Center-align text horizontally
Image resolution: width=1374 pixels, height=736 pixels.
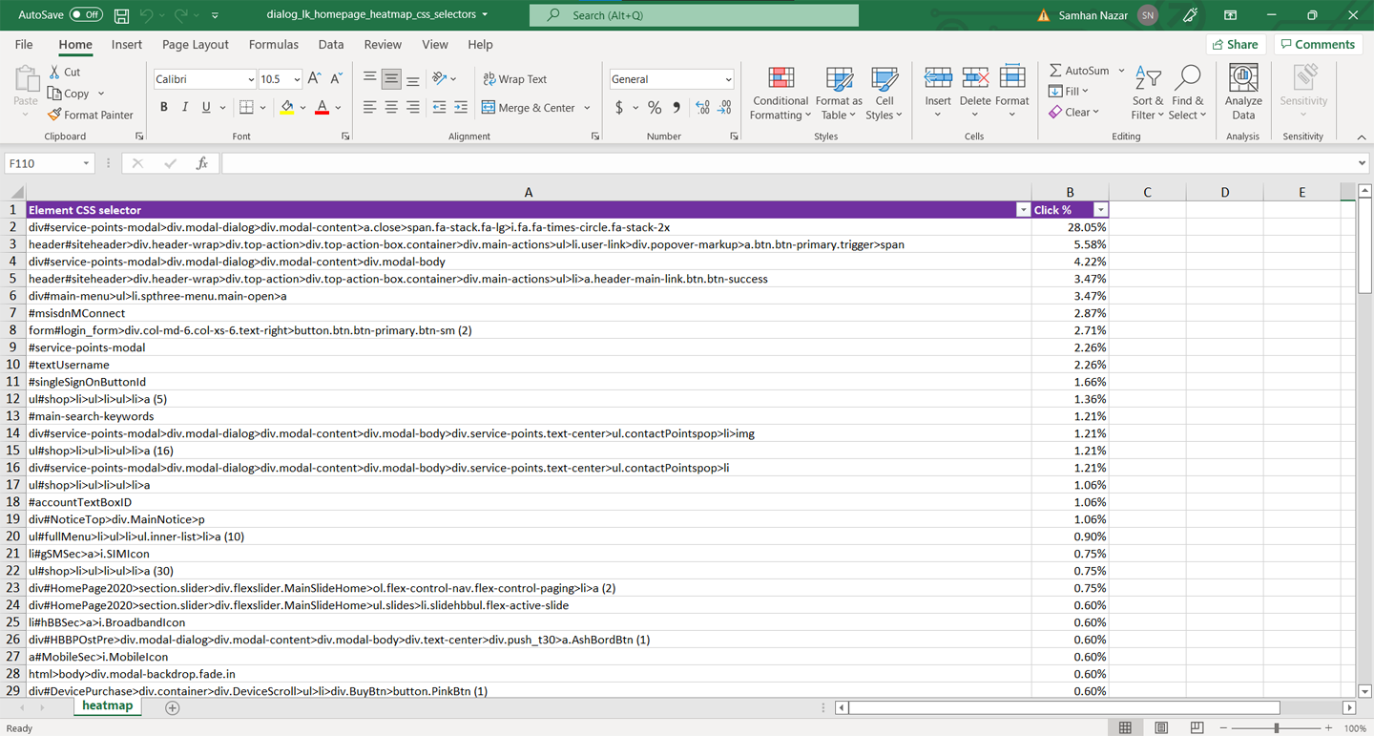(x=391, y=108)
